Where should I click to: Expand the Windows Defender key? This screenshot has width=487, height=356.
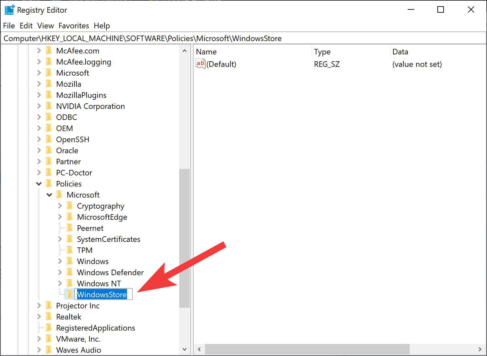tap(60, 272)
